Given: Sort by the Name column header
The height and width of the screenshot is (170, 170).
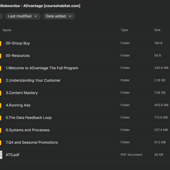Looking at the screenshot, I should tap(7, 30).
